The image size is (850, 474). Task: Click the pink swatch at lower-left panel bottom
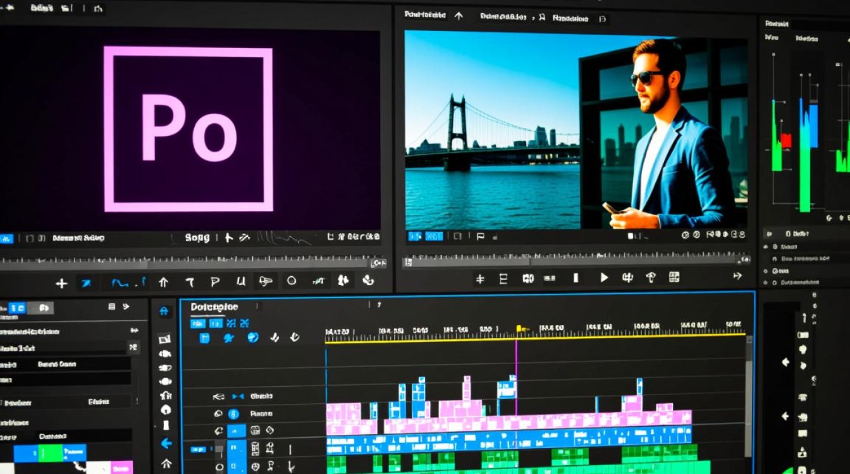point(122,468)
